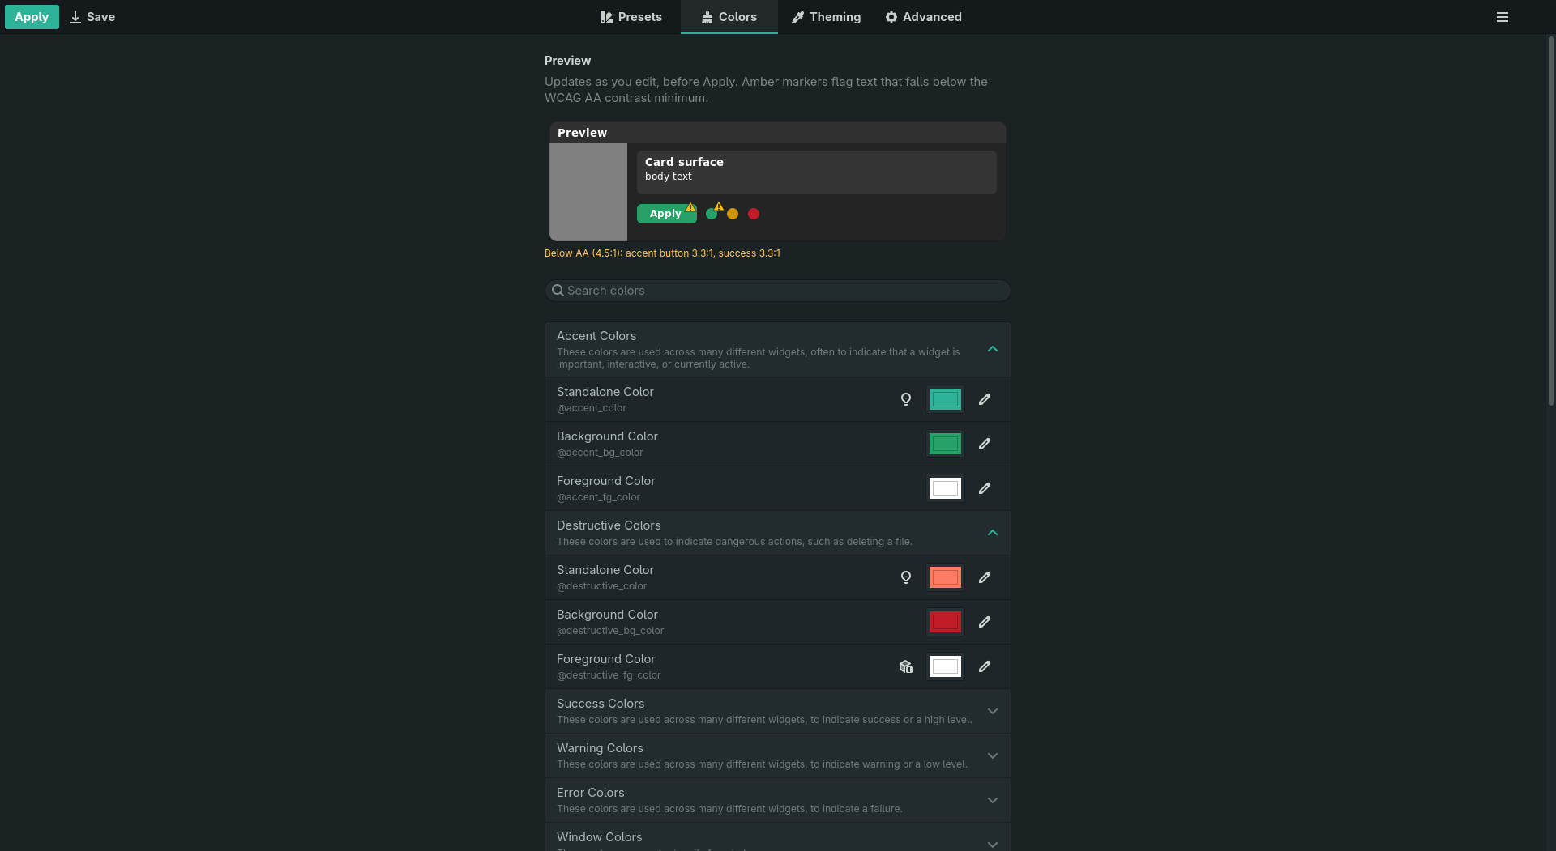This screenshot has width=1556, height=851.
Task: Select the Colors tab
Action: pyautogui.click(x=729, y=17)
